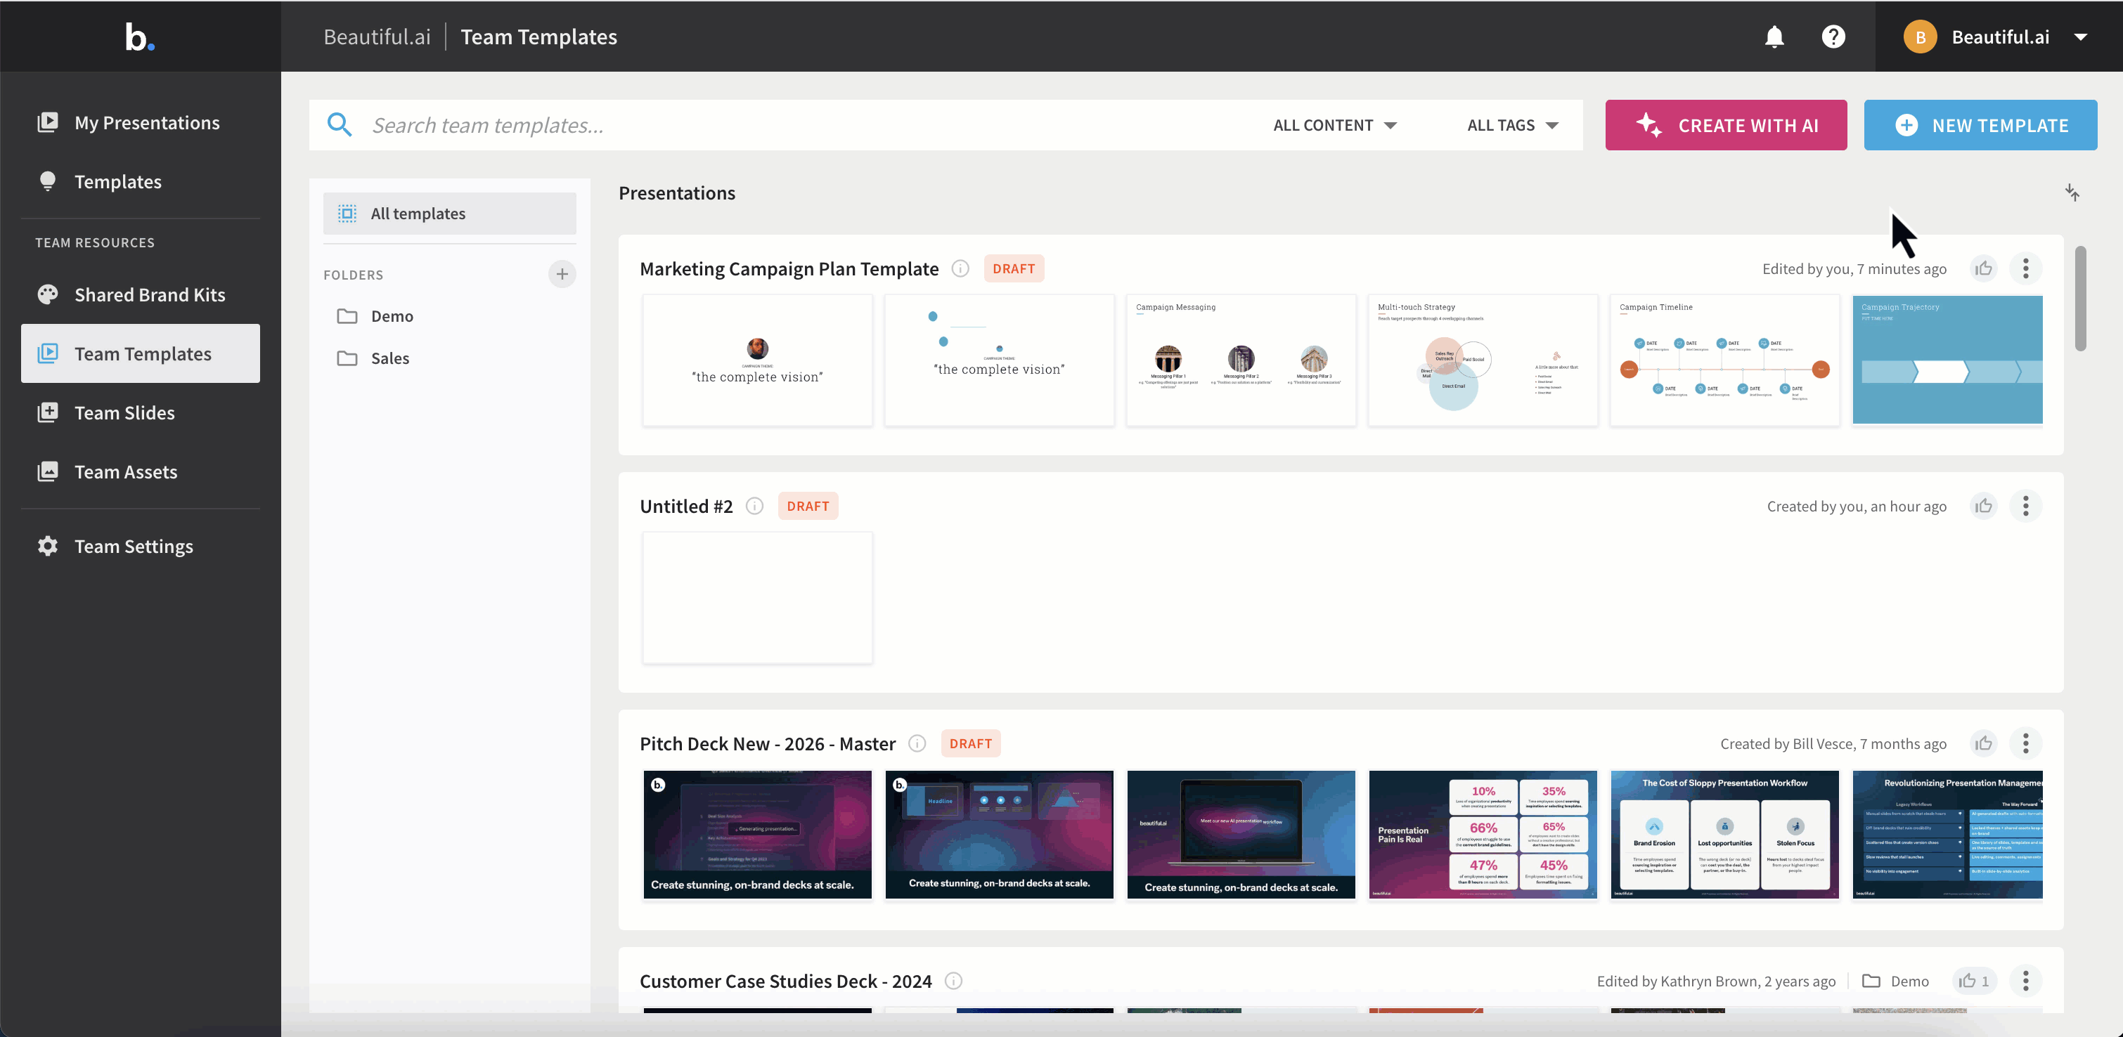This screenshot has height=1037, width=2123.
Task: Like Pitch Deck New - 2026 - Master
Action: pyautogui.click(x=1984, y=744)
